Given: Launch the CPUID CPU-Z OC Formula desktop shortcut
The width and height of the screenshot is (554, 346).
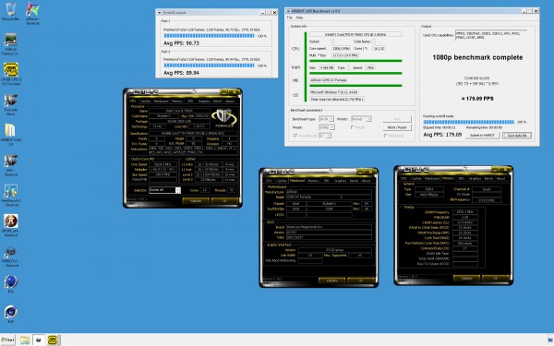Looking at the screenshot, I should [x=11, y=74].
